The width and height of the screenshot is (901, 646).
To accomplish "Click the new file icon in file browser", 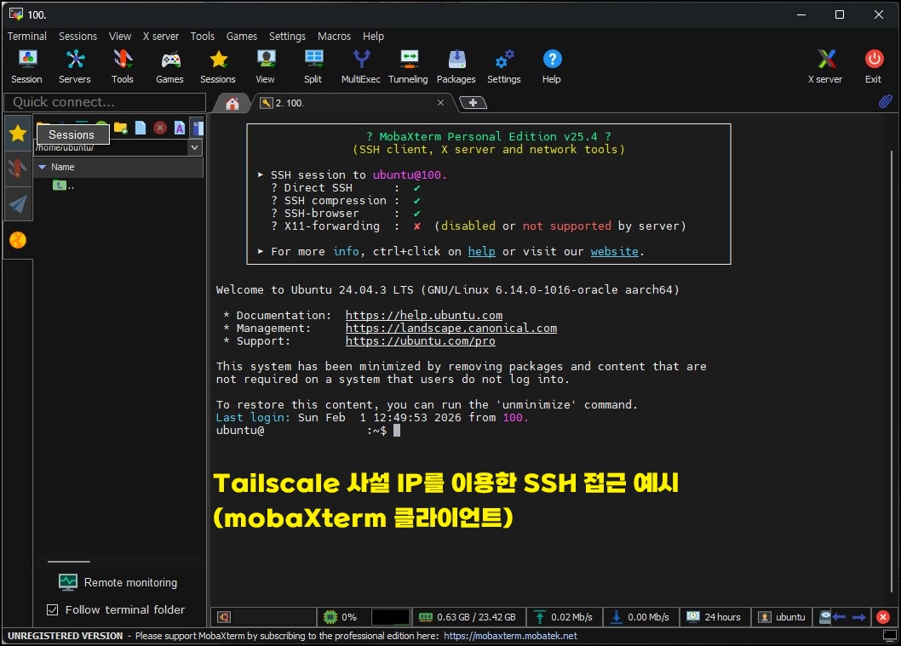I will click(141, 128).
